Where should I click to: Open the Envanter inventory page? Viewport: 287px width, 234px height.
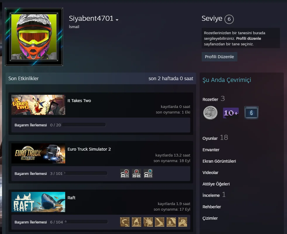click(211, 150)
